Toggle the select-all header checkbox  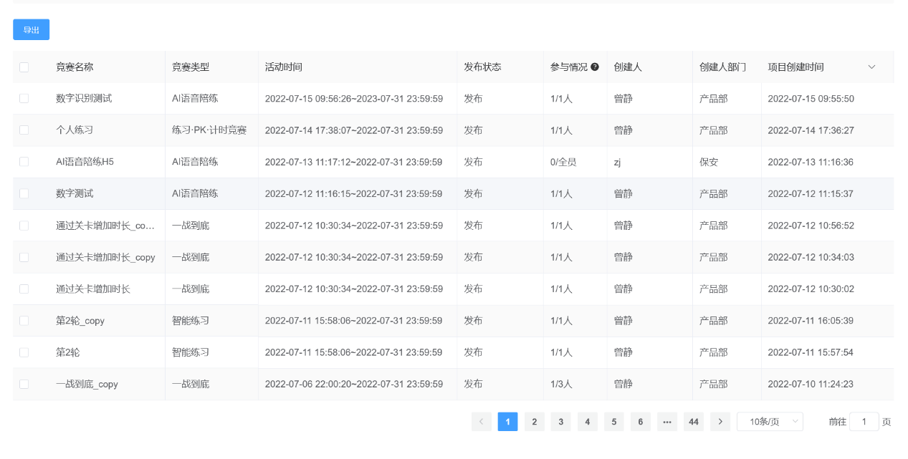pos(24,67)
